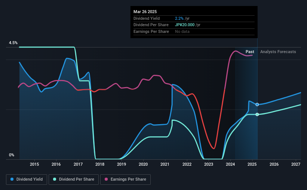
Task: Click the teal dividend per share data point marker
Action: coord(257,114)
